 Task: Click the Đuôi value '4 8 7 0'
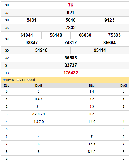click(39, 122)
